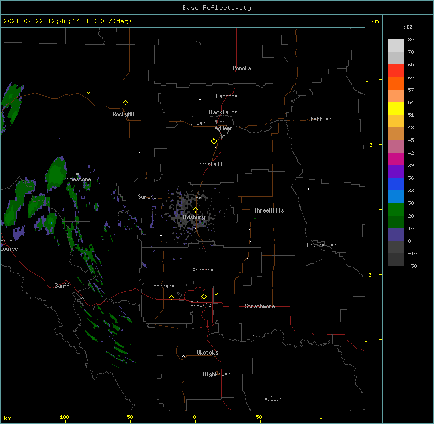
Task: Click the yellow V marker northeast of Calgary
Action: pos(216,294)
